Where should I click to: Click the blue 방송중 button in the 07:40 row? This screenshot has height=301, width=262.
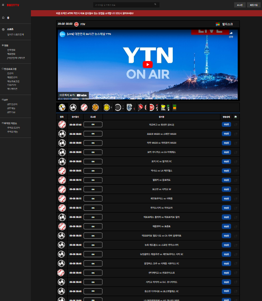(226, 125)
